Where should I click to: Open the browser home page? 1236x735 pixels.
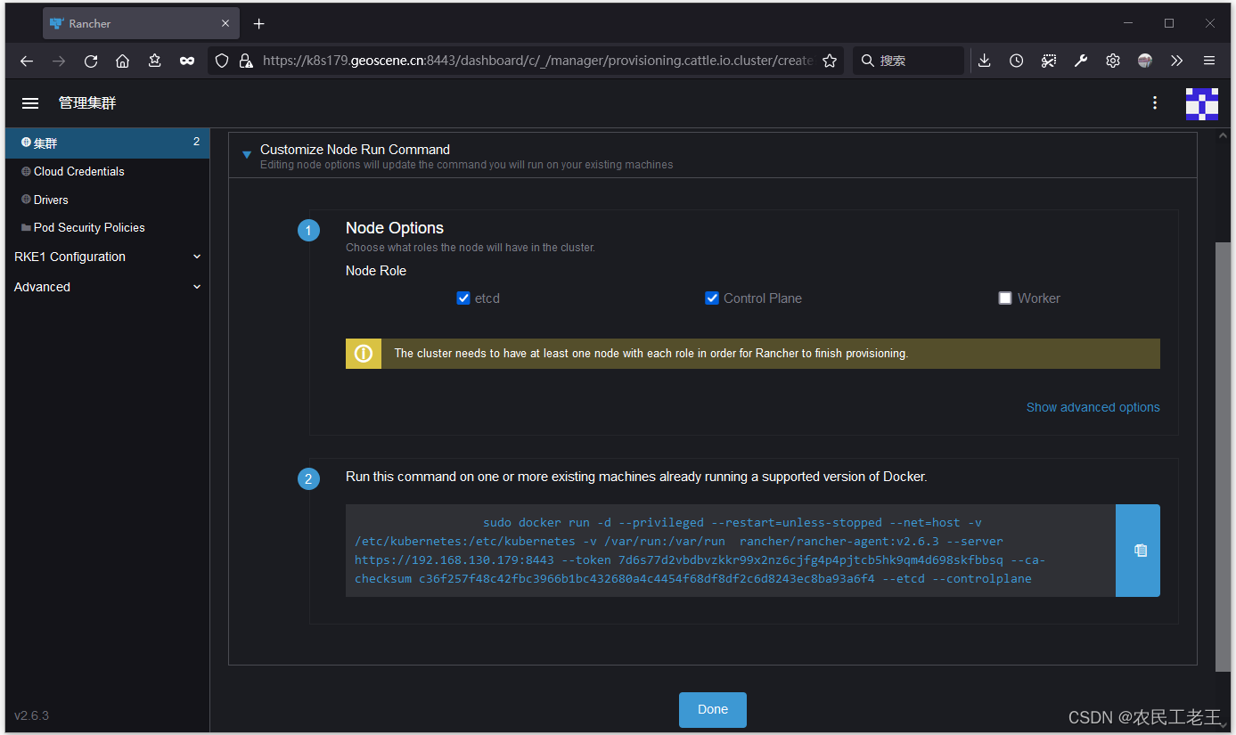[123, 61]
